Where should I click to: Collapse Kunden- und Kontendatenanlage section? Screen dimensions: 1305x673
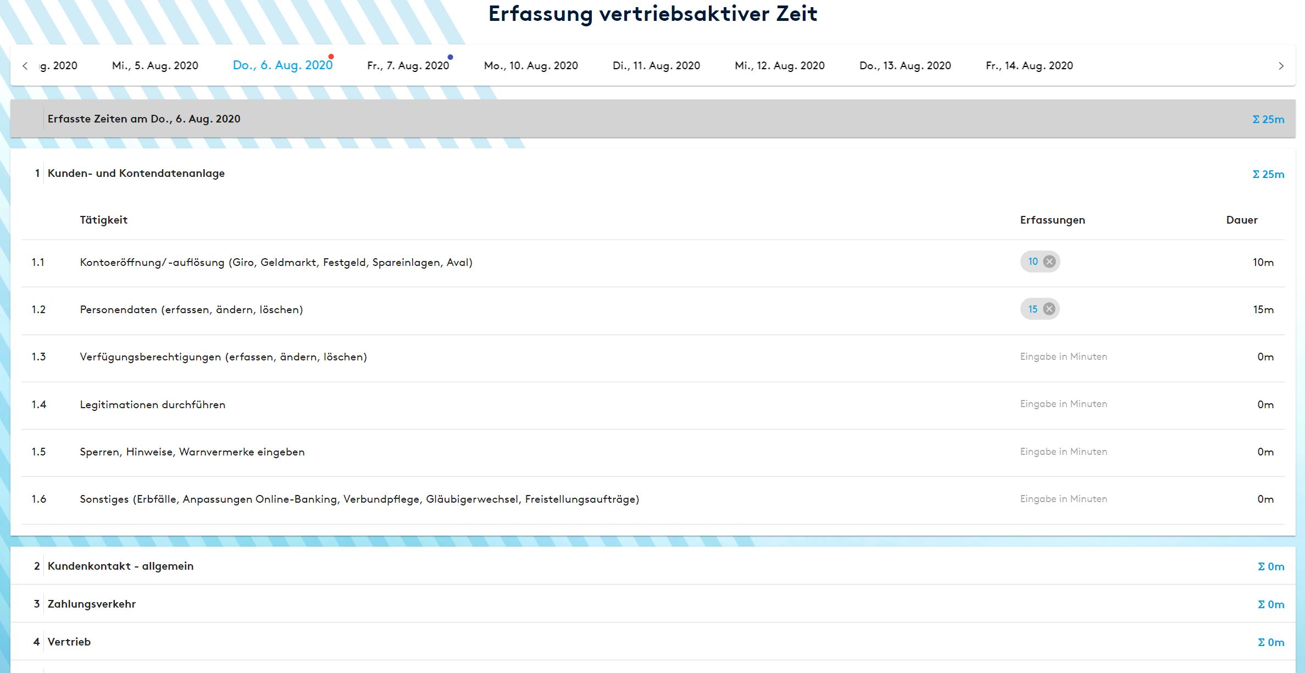pyautogui.click(x=136, y=174)
